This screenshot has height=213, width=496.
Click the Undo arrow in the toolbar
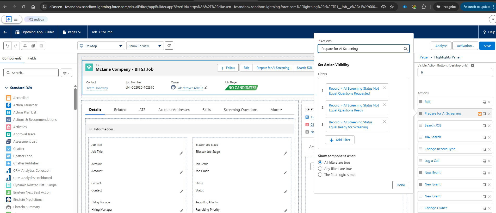point(8,46)
